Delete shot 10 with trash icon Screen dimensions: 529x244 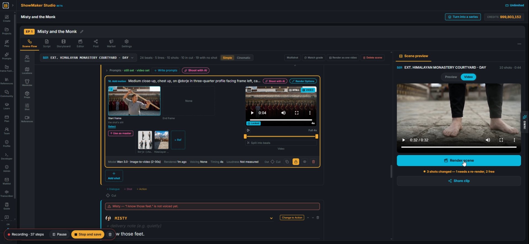(x=313, y=162)
